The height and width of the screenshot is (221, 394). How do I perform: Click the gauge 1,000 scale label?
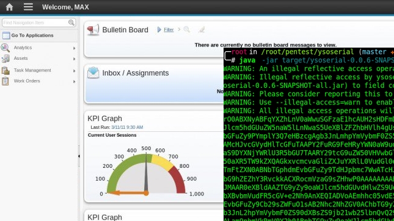197,194
